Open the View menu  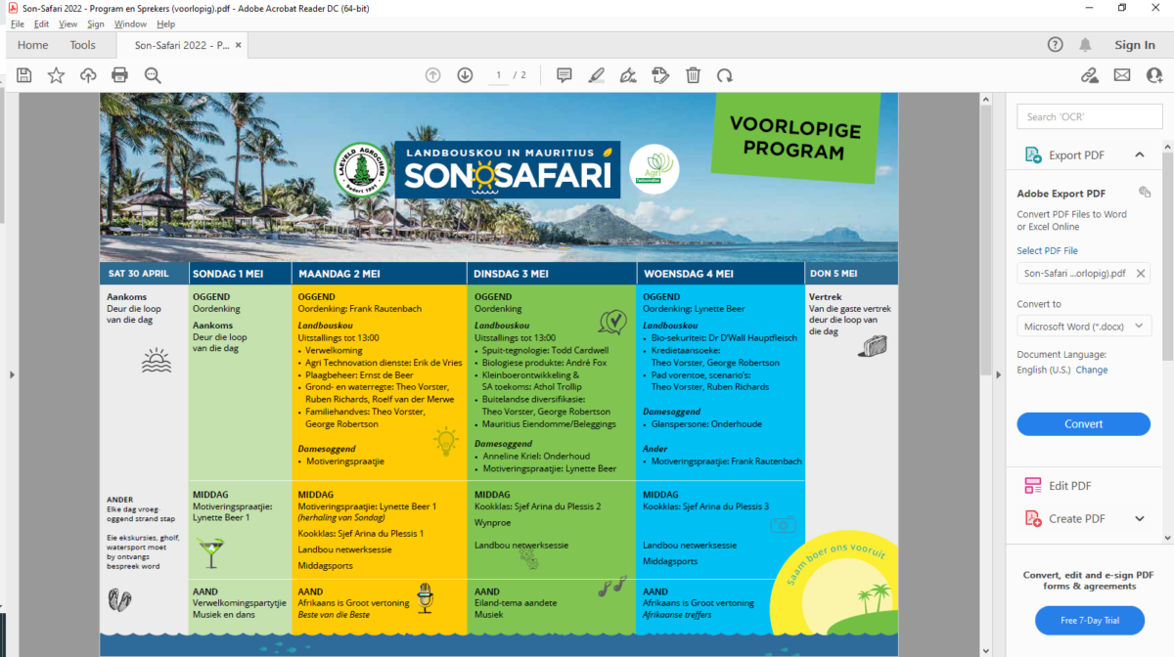coord(68,24)
